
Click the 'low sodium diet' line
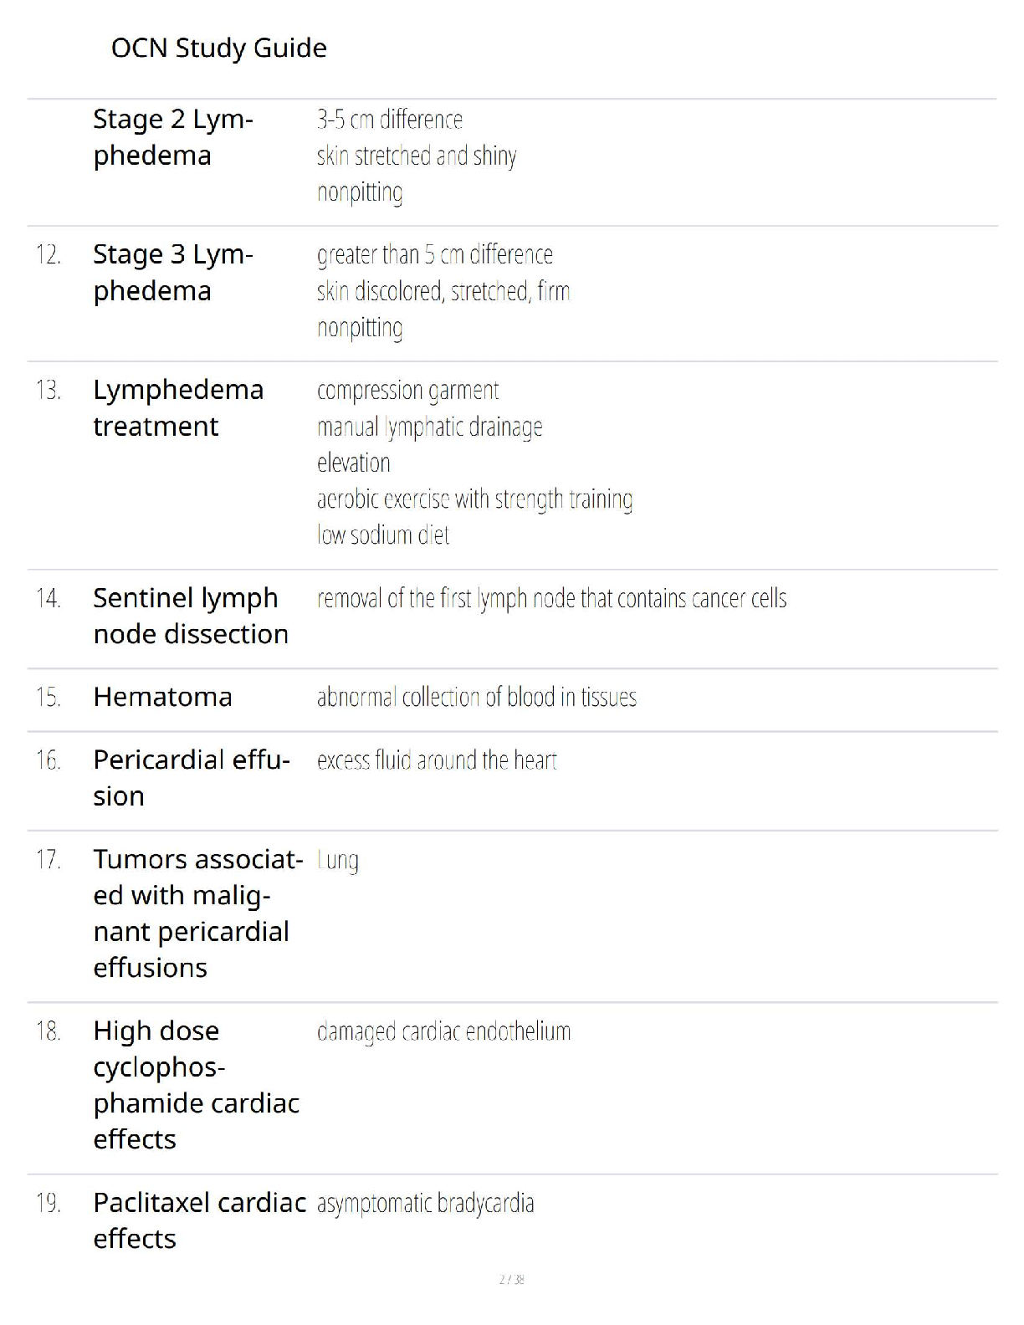point(383,535)
